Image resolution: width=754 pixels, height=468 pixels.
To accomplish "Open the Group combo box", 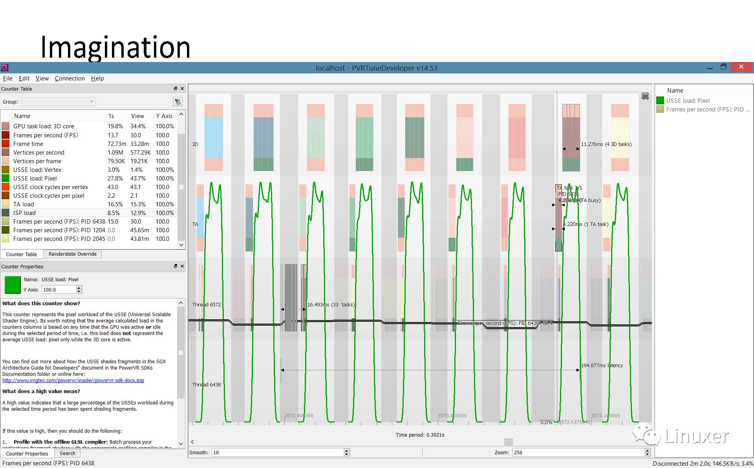I will point(58,102).
